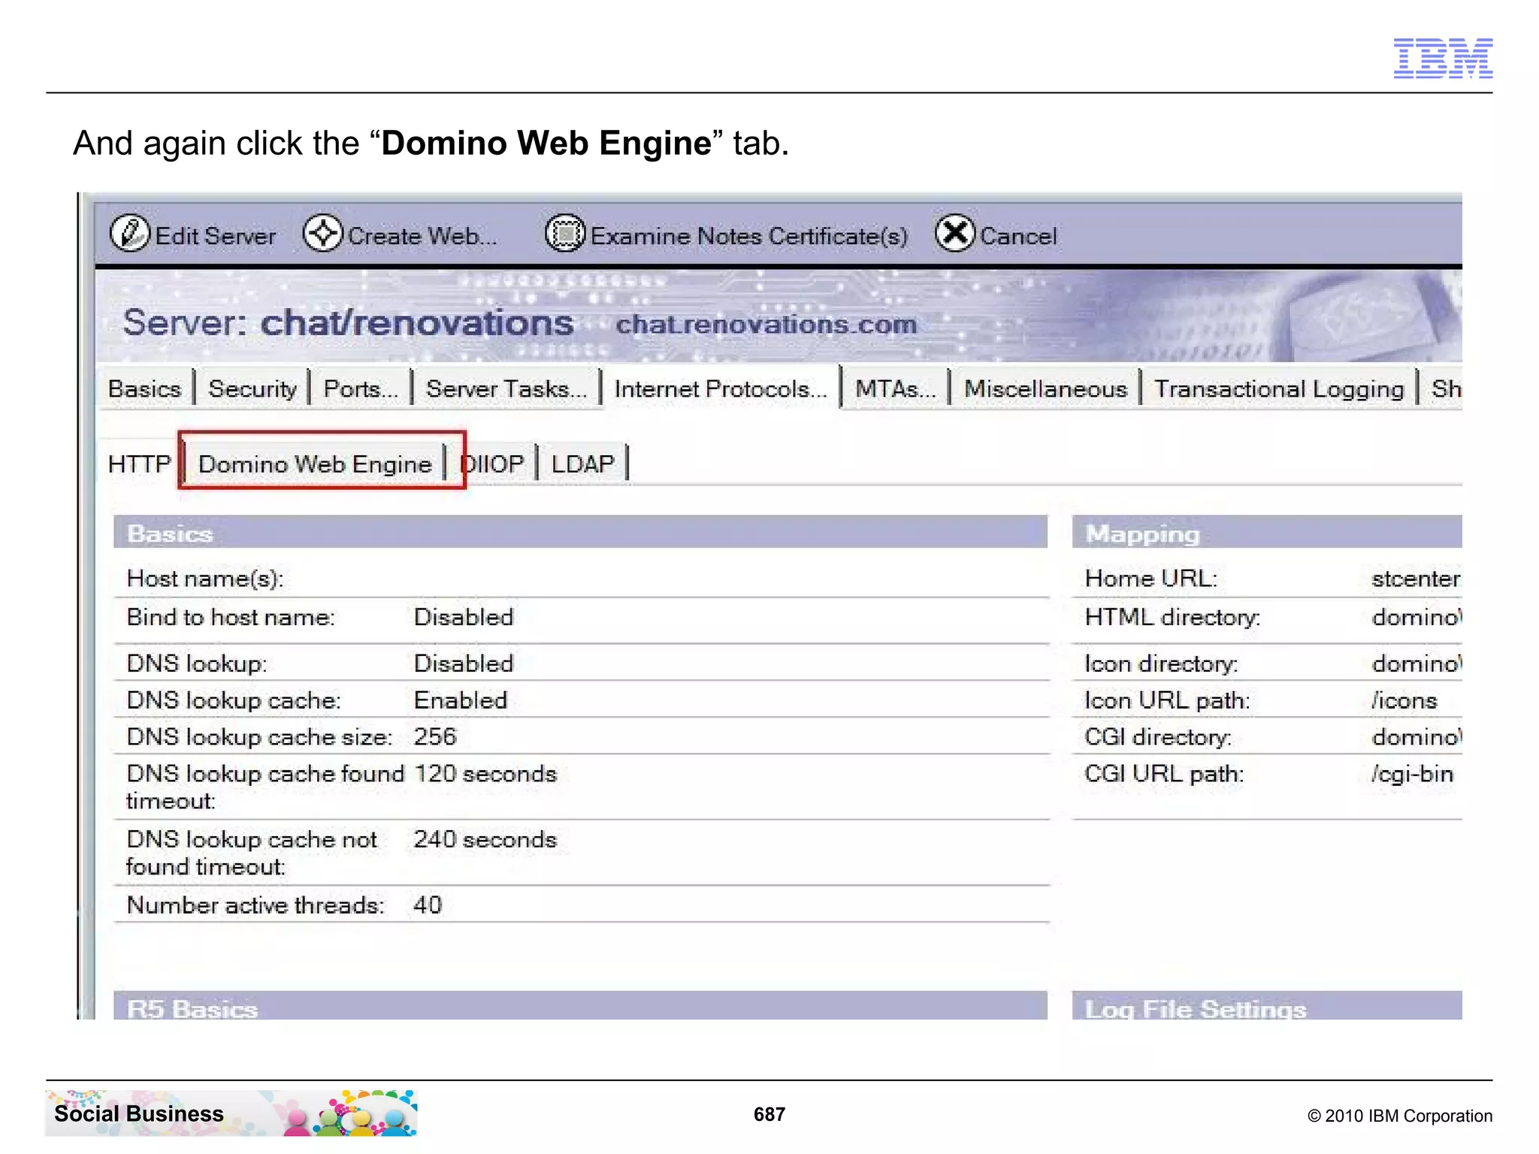1539x1154 pixels.
Task: Click the DNS lookup cache size: label
Action: (x=259, y=737)
